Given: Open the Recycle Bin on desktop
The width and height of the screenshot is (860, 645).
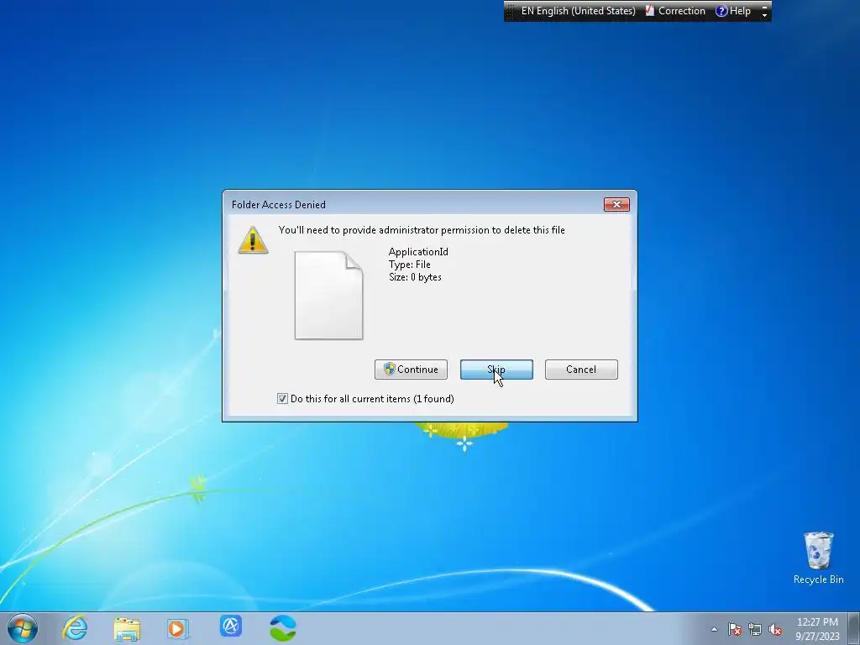Looking at the screenshot, I should (x=818, y=558).
